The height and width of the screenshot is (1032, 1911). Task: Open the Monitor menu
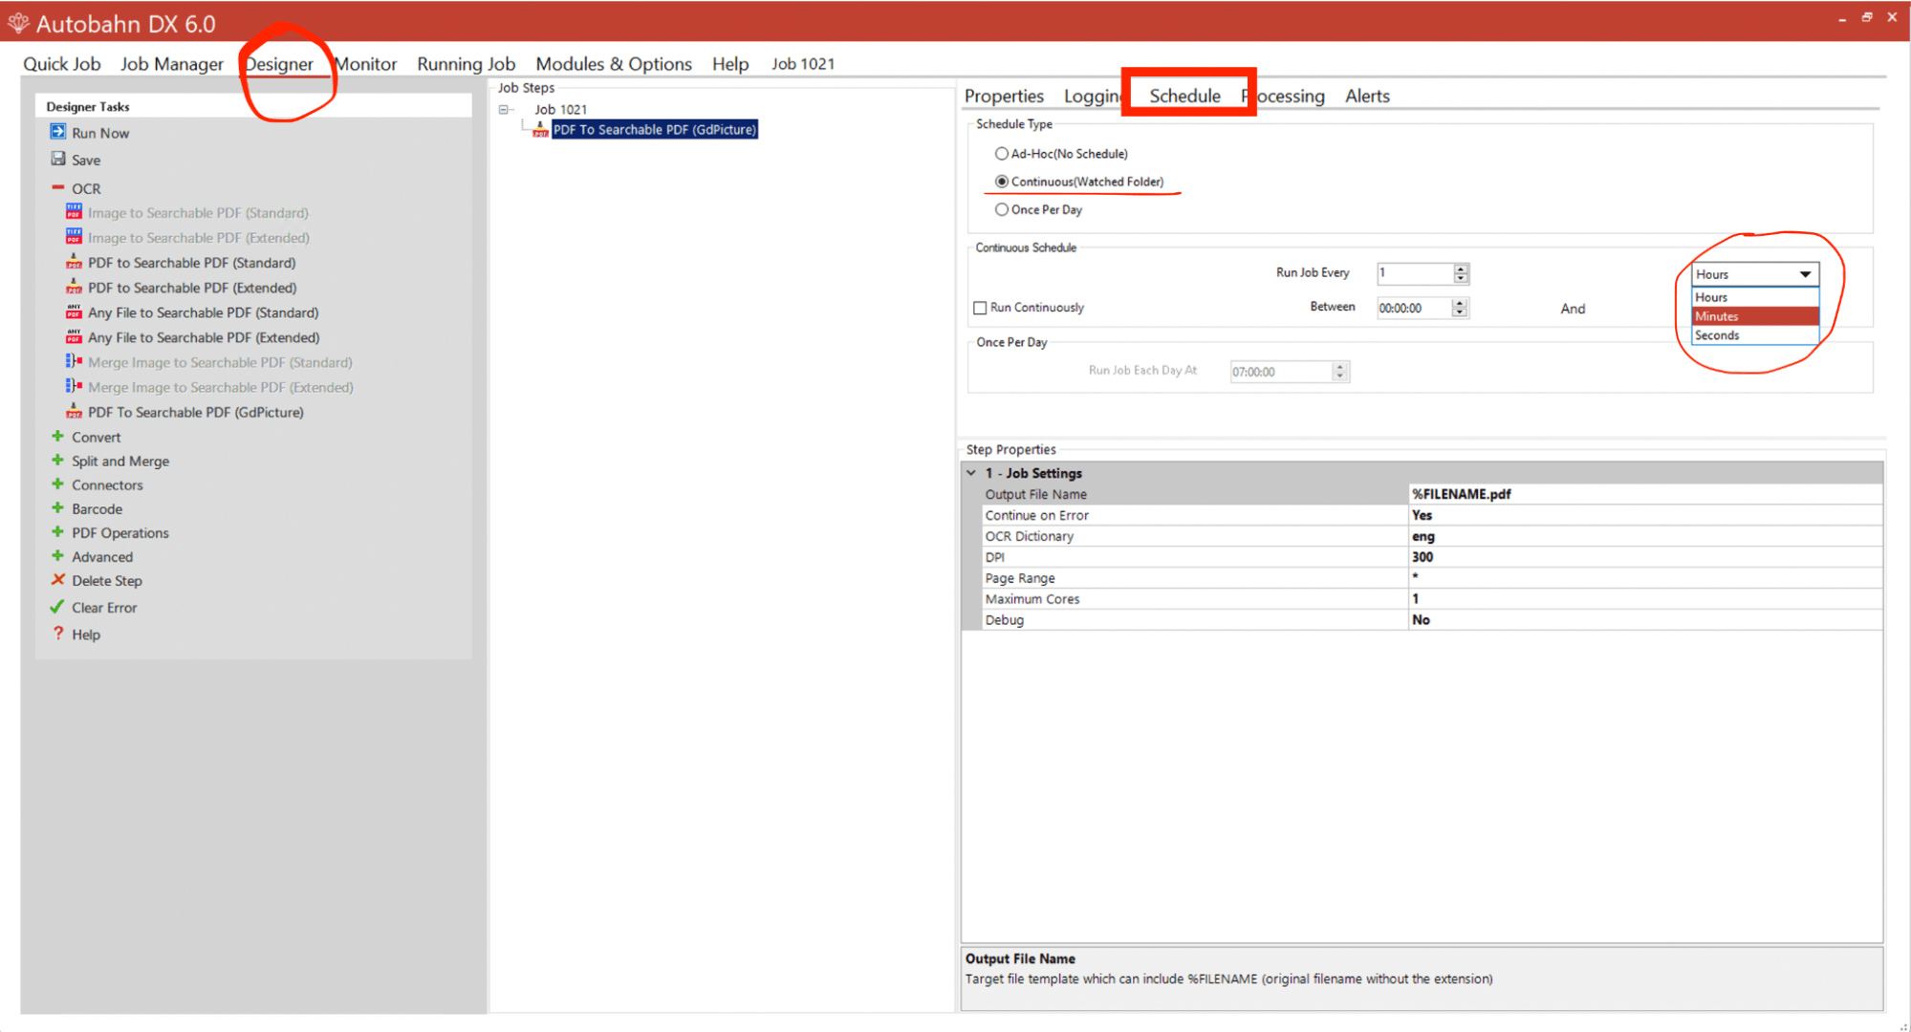pyautogui.click(x=365, y=63)
